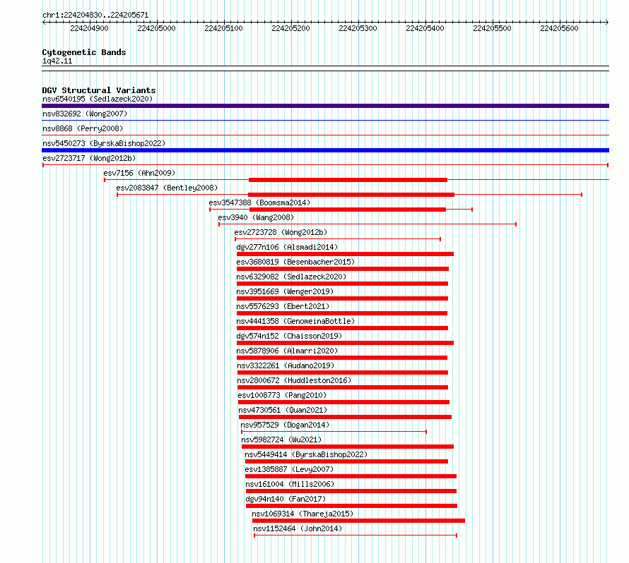
Task: Click the thick red segment of esv7156
Action: click(x=348, y=180)
